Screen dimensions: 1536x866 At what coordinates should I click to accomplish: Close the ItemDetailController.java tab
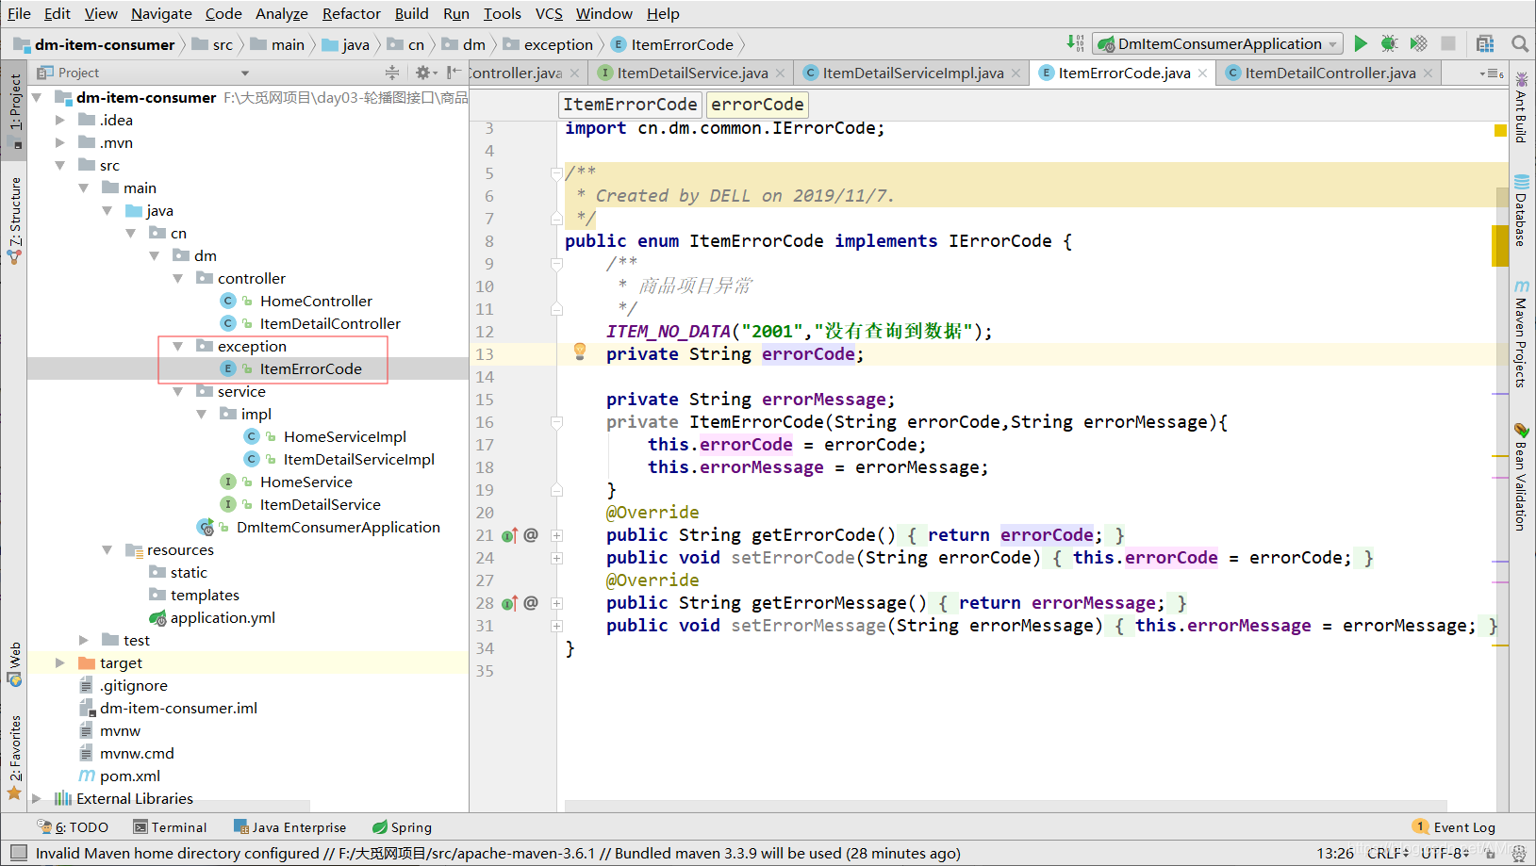[1428, 74]
